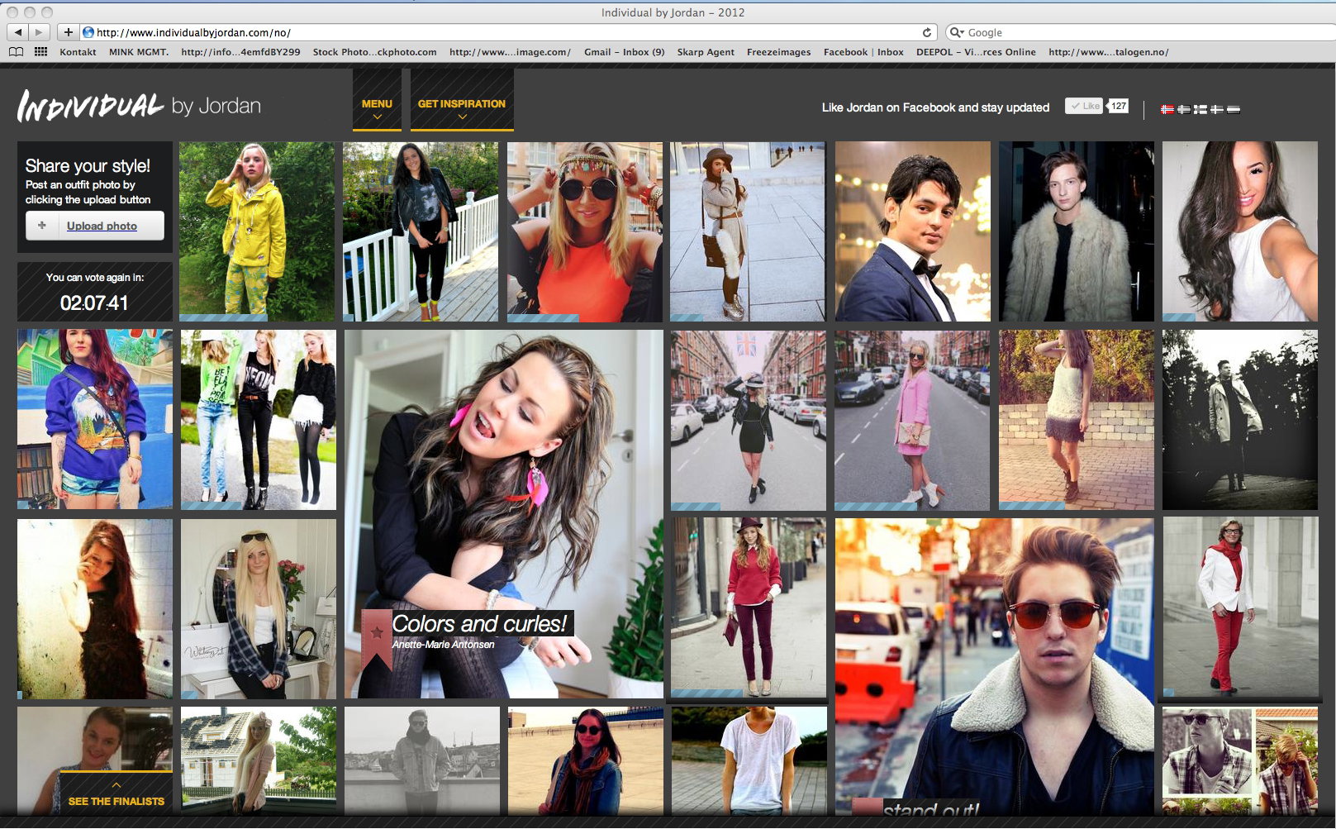Open Top Sites grid icon
This screenshot has width=1336, height=829.
pos(40,52)
